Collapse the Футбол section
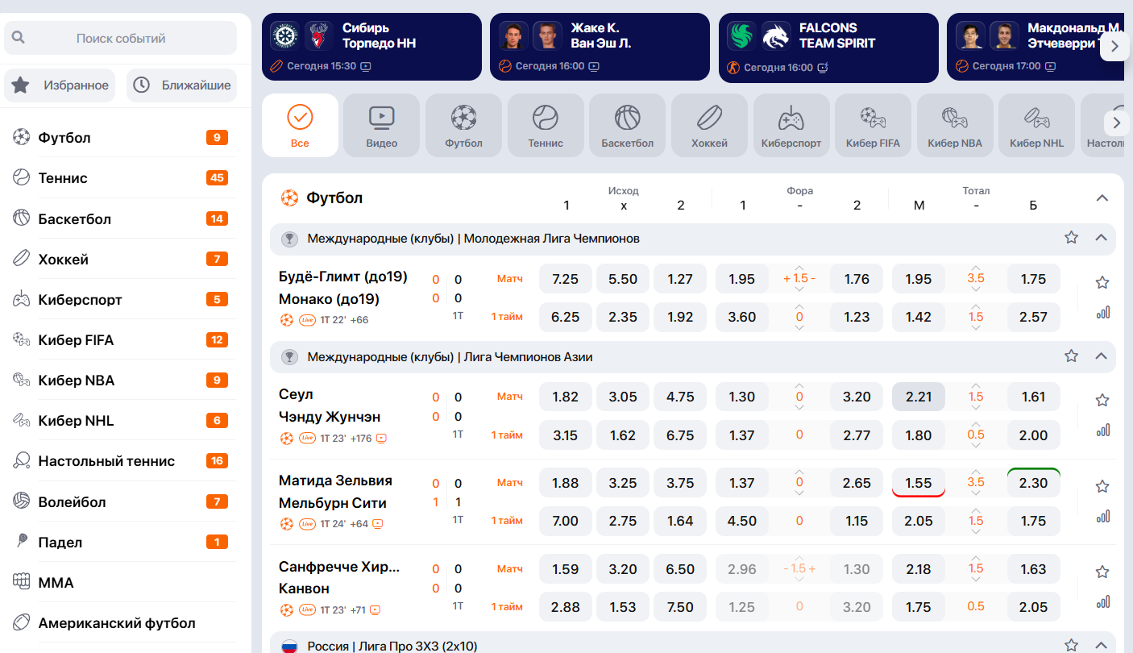Image resolution: width=1133 pixels, height=653 pixels. [x=1102, y=198]
